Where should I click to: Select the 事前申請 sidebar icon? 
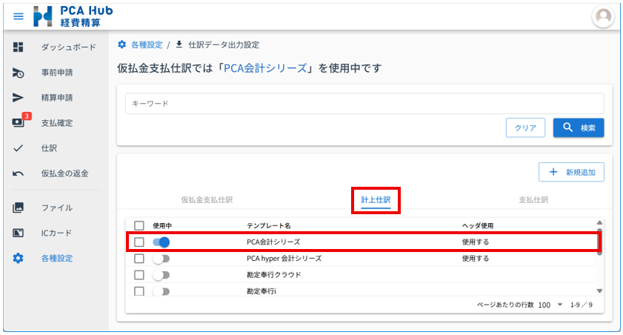(19, 73)
